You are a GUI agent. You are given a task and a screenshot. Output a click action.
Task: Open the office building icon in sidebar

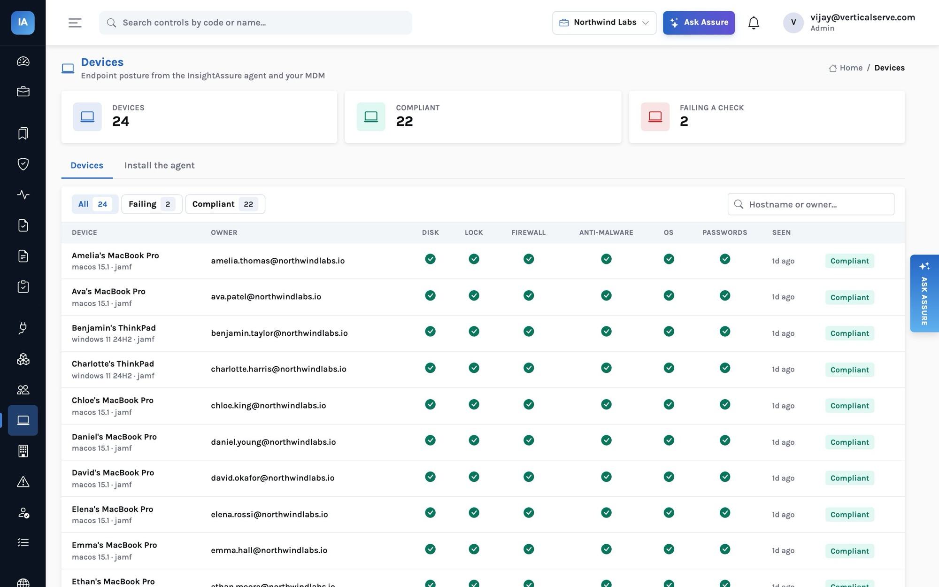point(23,451)
